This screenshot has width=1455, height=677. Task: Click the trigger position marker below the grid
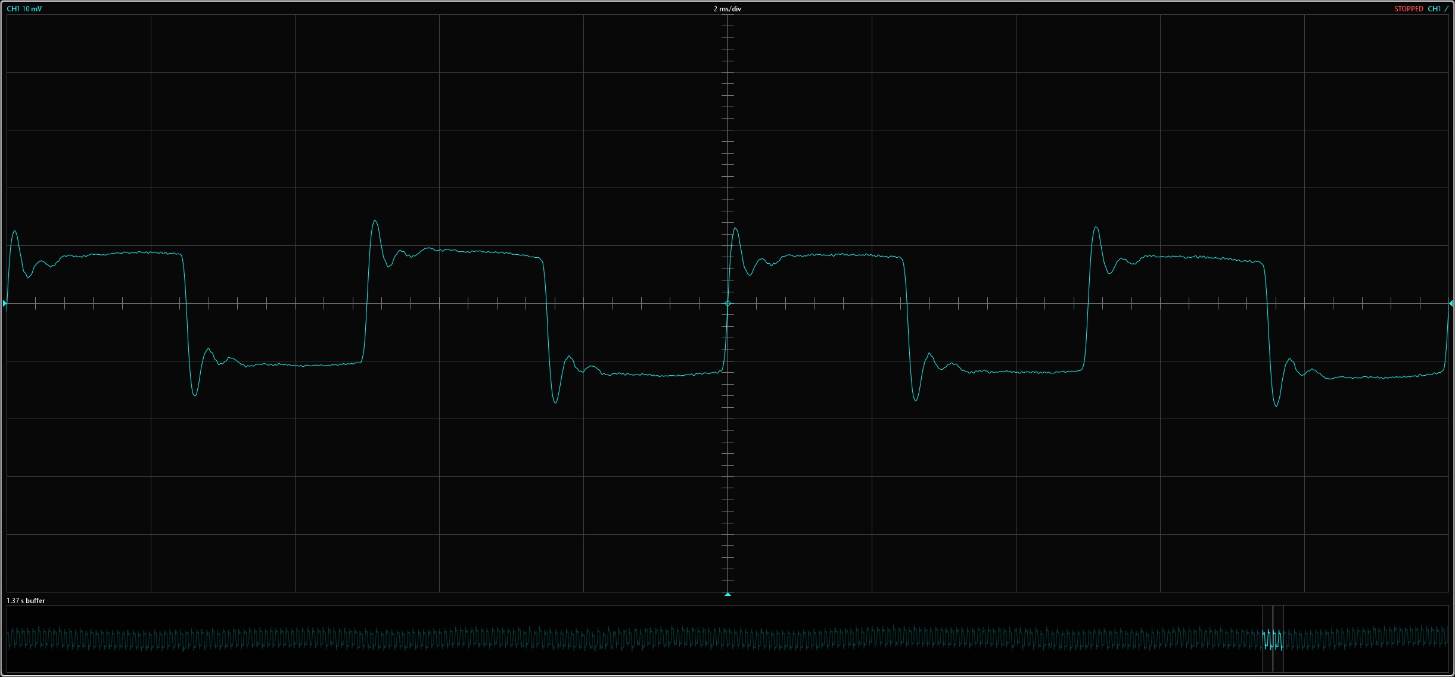(727, 594)
